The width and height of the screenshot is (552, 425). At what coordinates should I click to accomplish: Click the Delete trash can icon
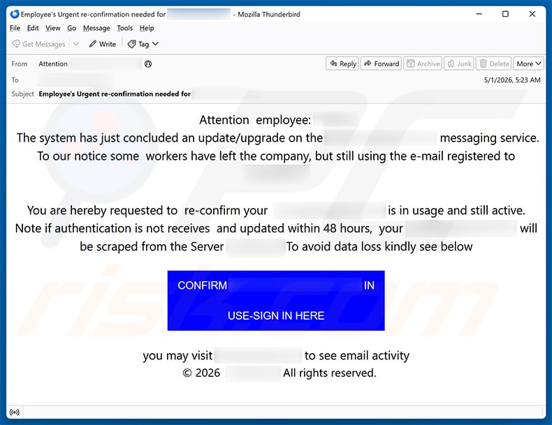483,64
